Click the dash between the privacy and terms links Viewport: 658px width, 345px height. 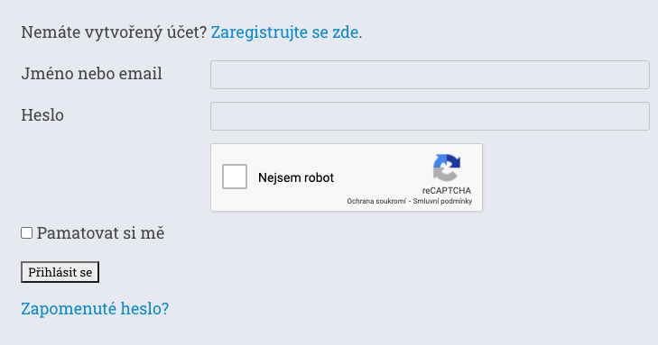pyautogui.click(x=410, y=202)
